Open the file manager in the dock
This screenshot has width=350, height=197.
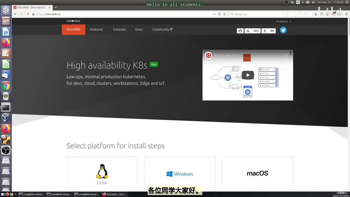pos(6,21)
